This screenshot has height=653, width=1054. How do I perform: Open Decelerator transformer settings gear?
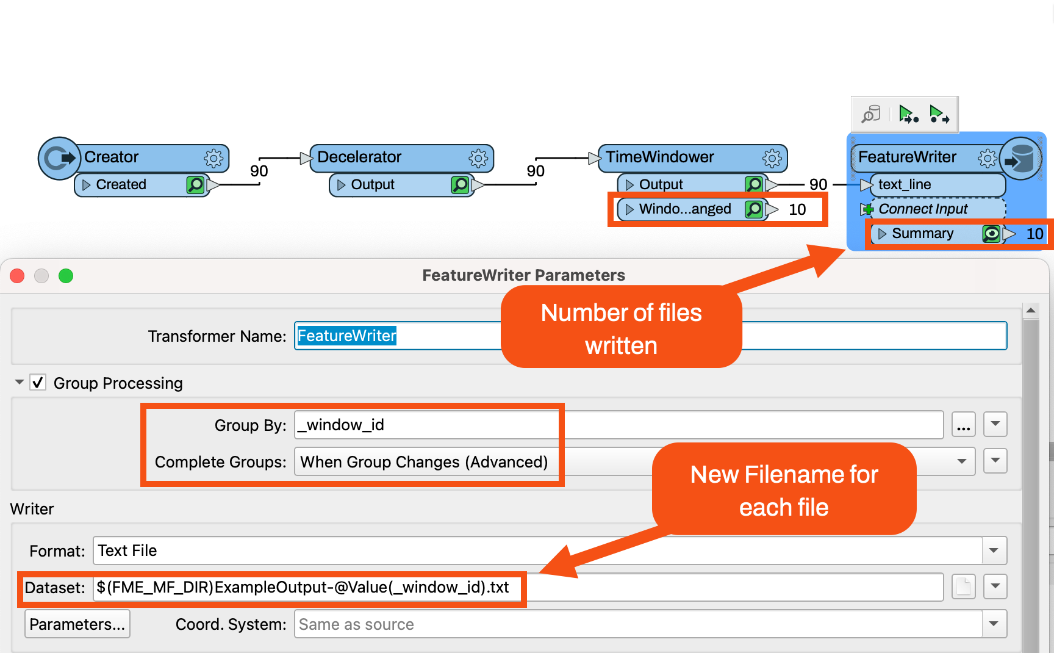point(478,158)
